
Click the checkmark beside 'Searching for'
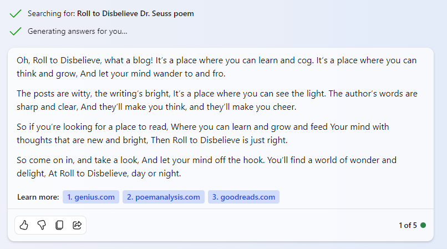click(16, 14)
